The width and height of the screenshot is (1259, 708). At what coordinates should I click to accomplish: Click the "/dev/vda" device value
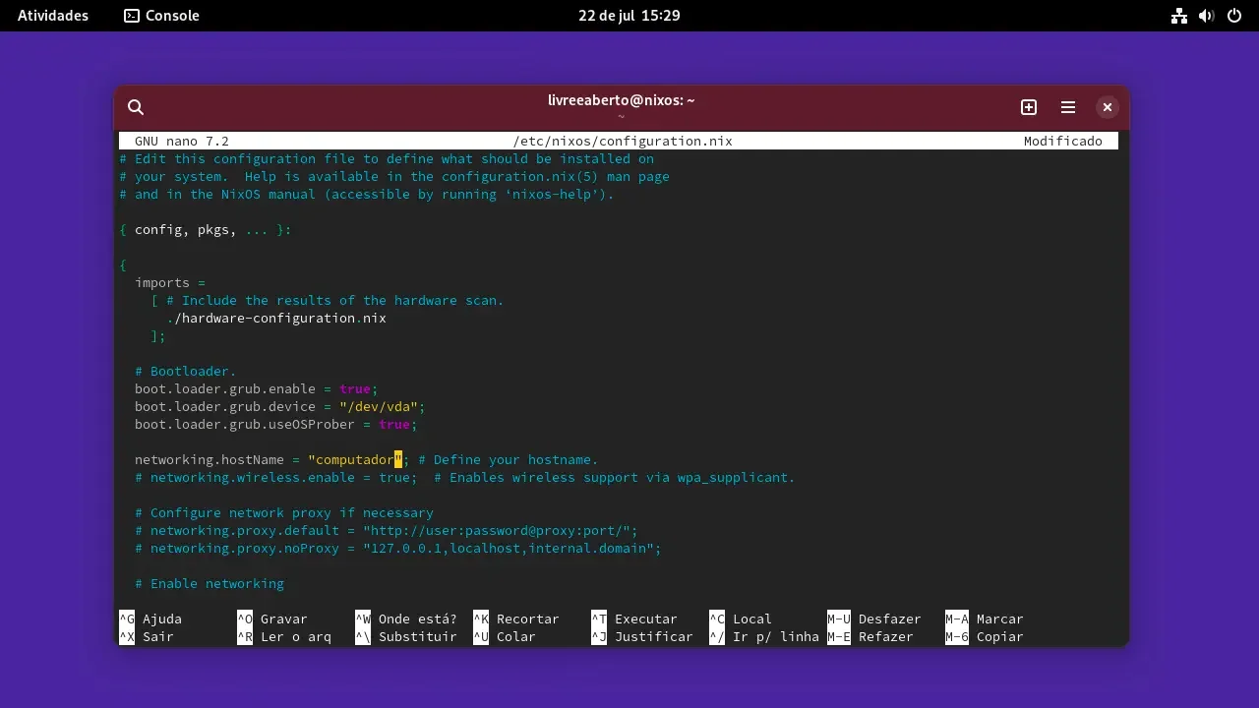click(x=379, y=407)
